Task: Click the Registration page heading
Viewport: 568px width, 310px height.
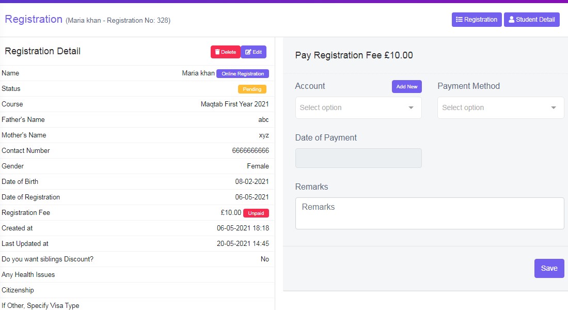Action: pos(34,19)
